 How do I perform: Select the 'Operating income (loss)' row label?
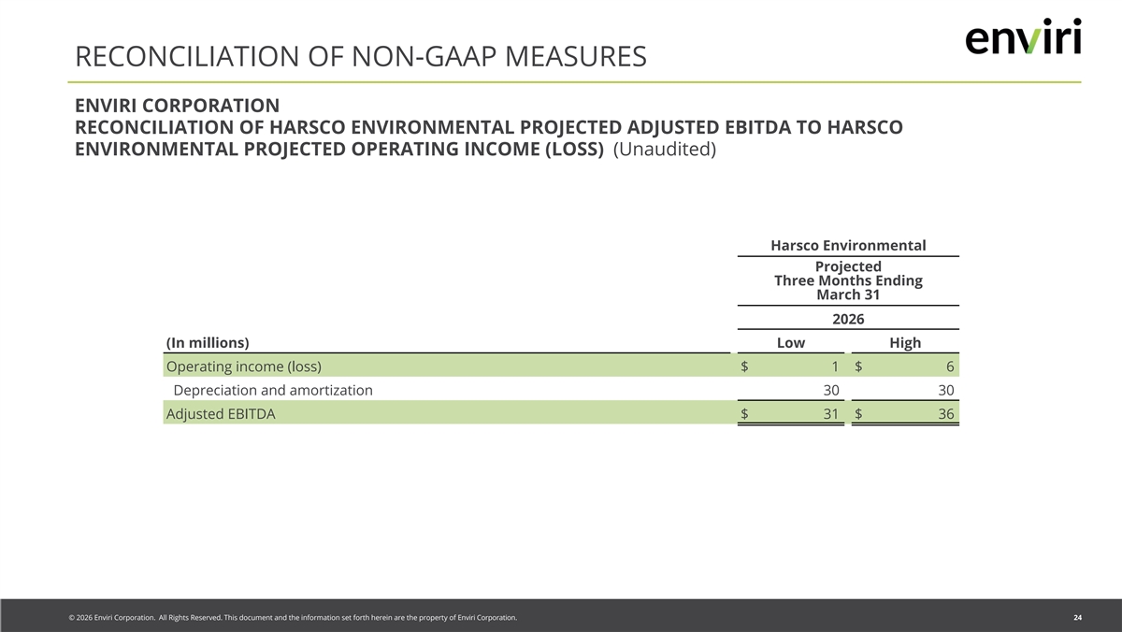pos(250,366)
